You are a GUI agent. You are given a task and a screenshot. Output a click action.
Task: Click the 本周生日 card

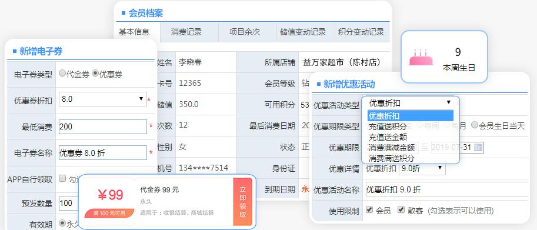[444, 57]
